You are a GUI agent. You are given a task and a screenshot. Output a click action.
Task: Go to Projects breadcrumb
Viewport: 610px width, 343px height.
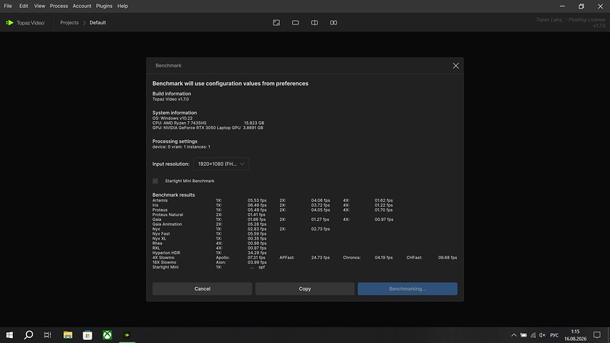click(69, 22)
